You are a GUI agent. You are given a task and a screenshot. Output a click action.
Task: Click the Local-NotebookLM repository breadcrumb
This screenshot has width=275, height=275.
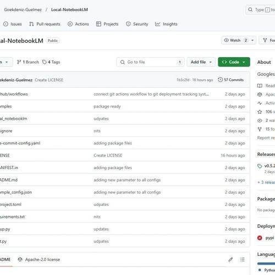coord(69,9)
